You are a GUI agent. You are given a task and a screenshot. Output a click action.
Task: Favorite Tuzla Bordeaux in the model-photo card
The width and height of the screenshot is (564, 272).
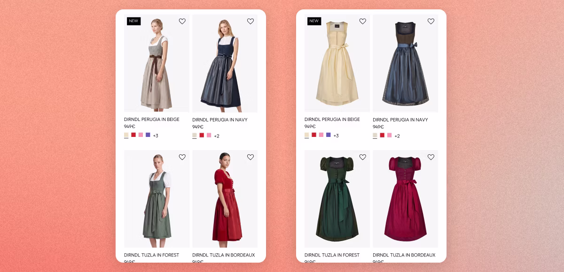click(x=251, y=157)
